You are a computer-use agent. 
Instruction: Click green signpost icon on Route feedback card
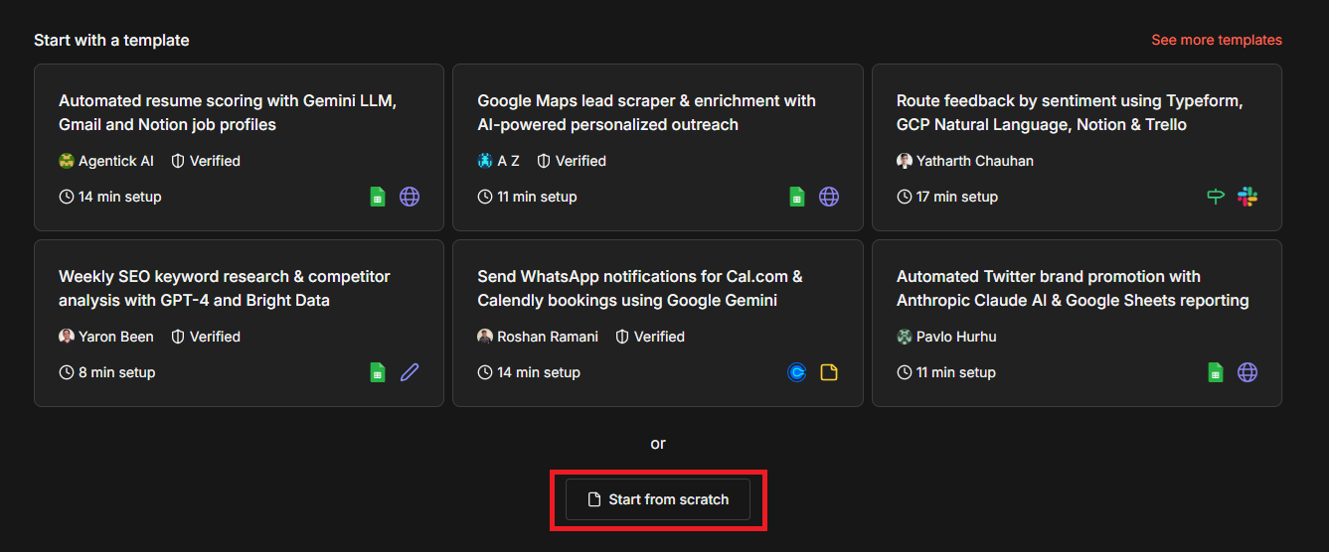pos(1216,197)
